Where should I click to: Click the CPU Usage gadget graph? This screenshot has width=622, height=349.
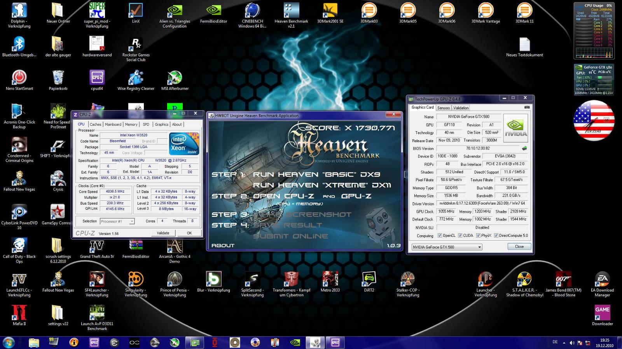(x=594, y=53)
